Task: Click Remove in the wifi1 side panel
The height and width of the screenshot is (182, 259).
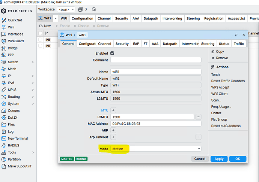Action: point(220,58)
